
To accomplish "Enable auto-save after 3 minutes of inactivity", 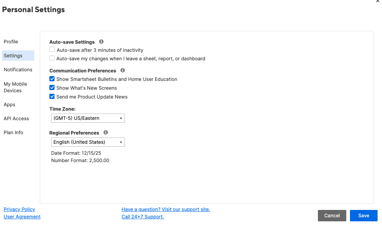I will 52,50.
